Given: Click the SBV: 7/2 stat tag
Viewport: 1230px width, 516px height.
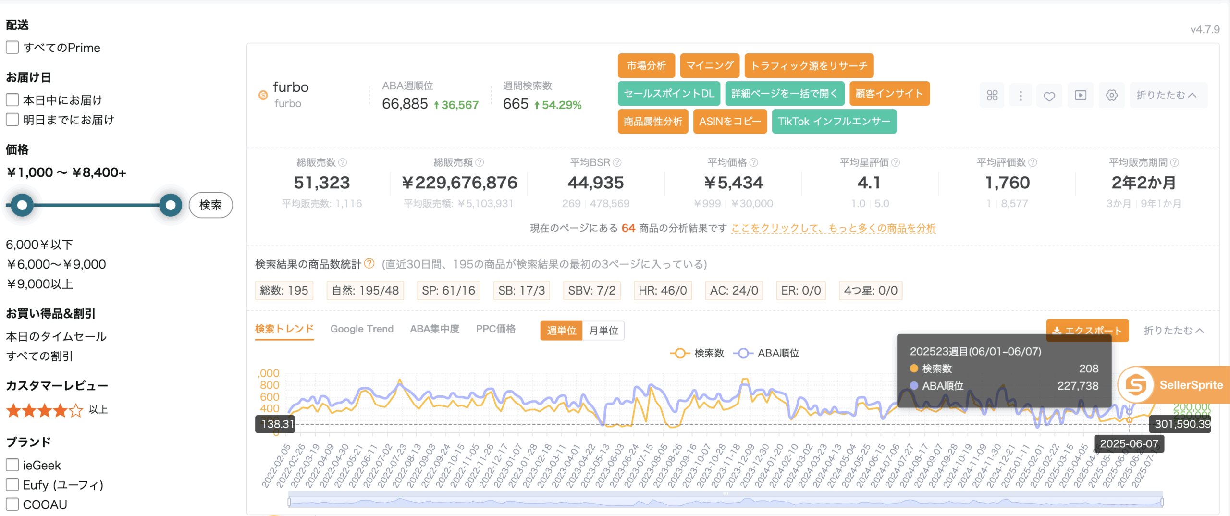Looking at the screenshot, I should [x=591, y=290].
